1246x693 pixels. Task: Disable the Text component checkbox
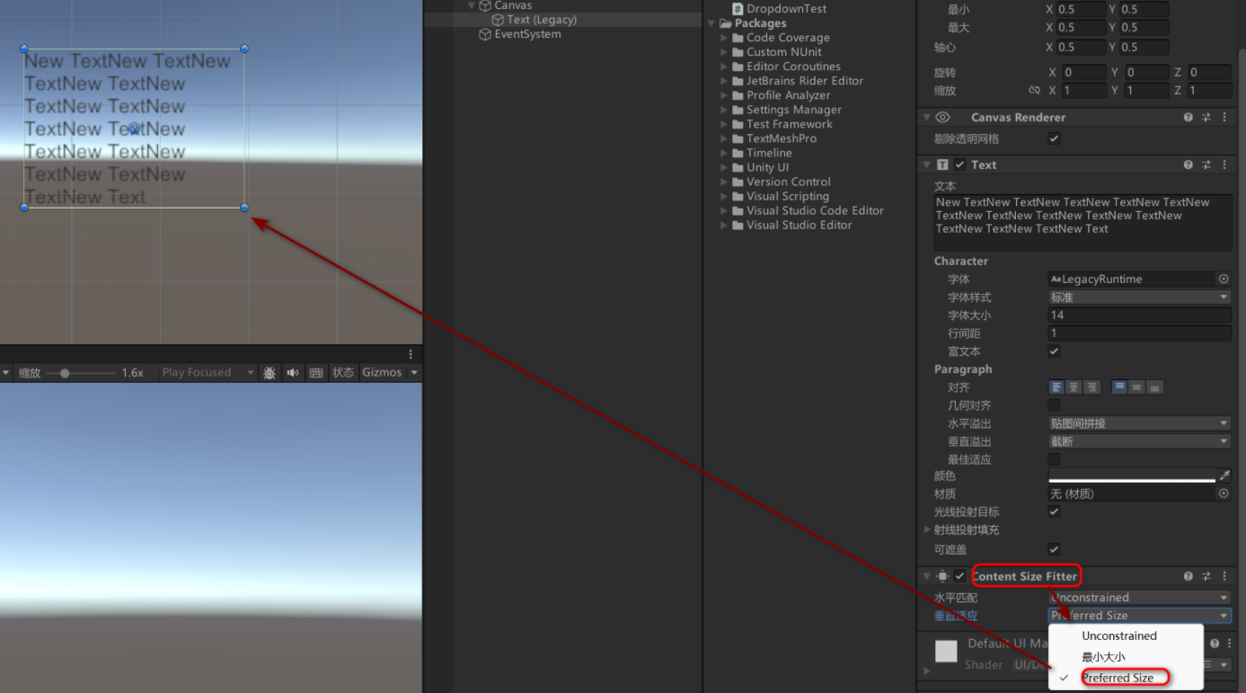[960, 165]
